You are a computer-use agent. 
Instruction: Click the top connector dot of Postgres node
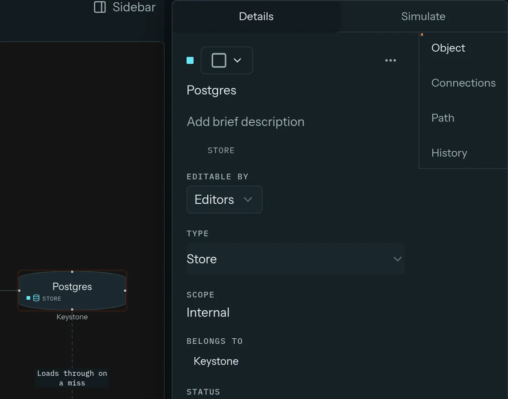(x=72, y=272)
